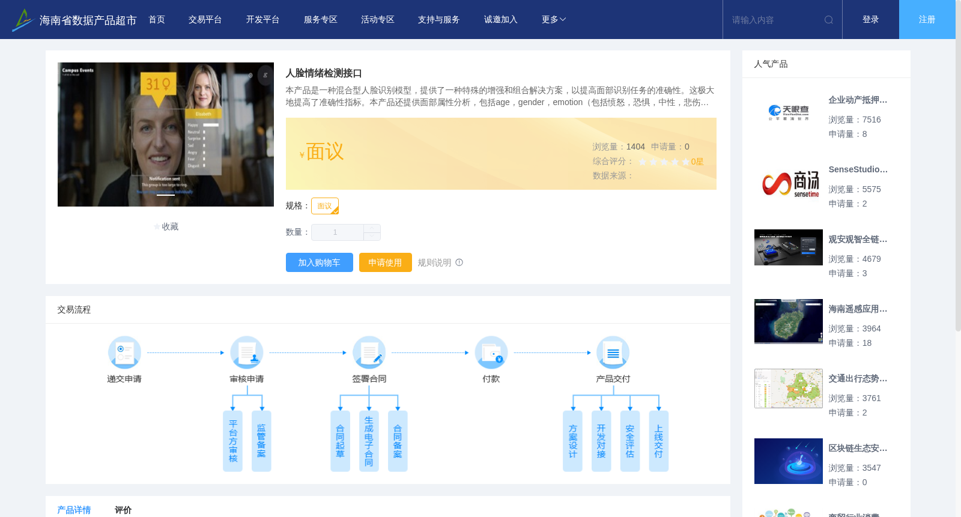Click the 监管备案 flow box
The height and width of the screenshot is (517, 961).
pyautogui.click(x=261, y=441)
